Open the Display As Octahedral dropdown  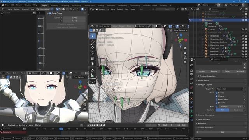230,89
